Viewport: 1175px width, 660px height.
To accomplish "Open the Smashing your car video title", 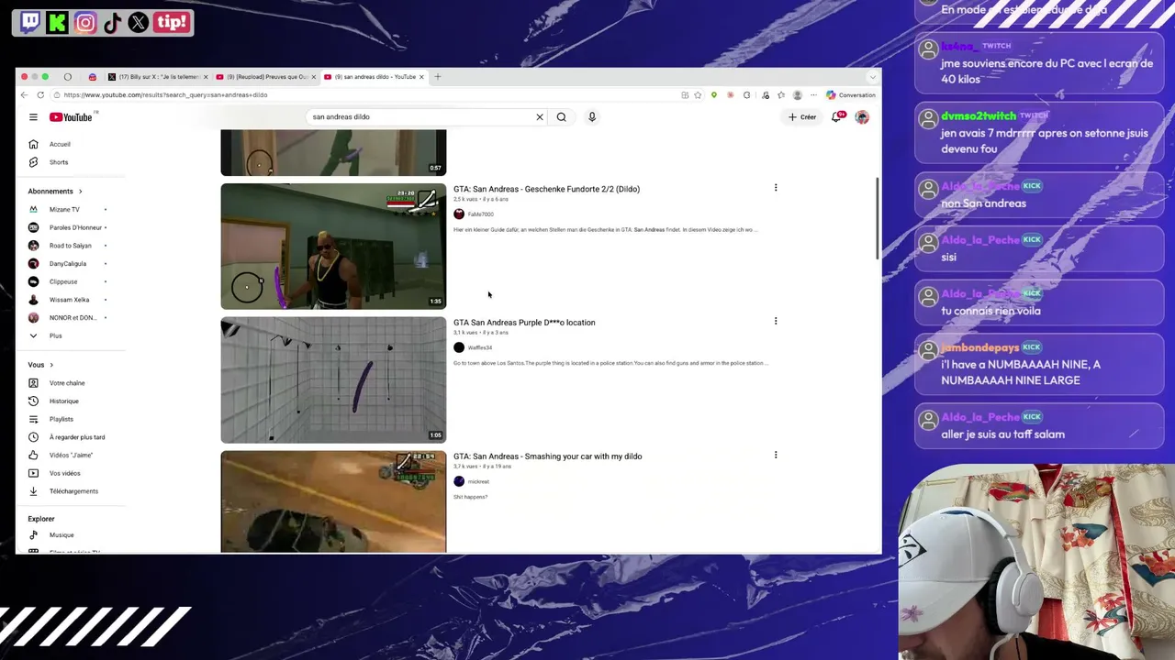I will [x=547, y=456].
